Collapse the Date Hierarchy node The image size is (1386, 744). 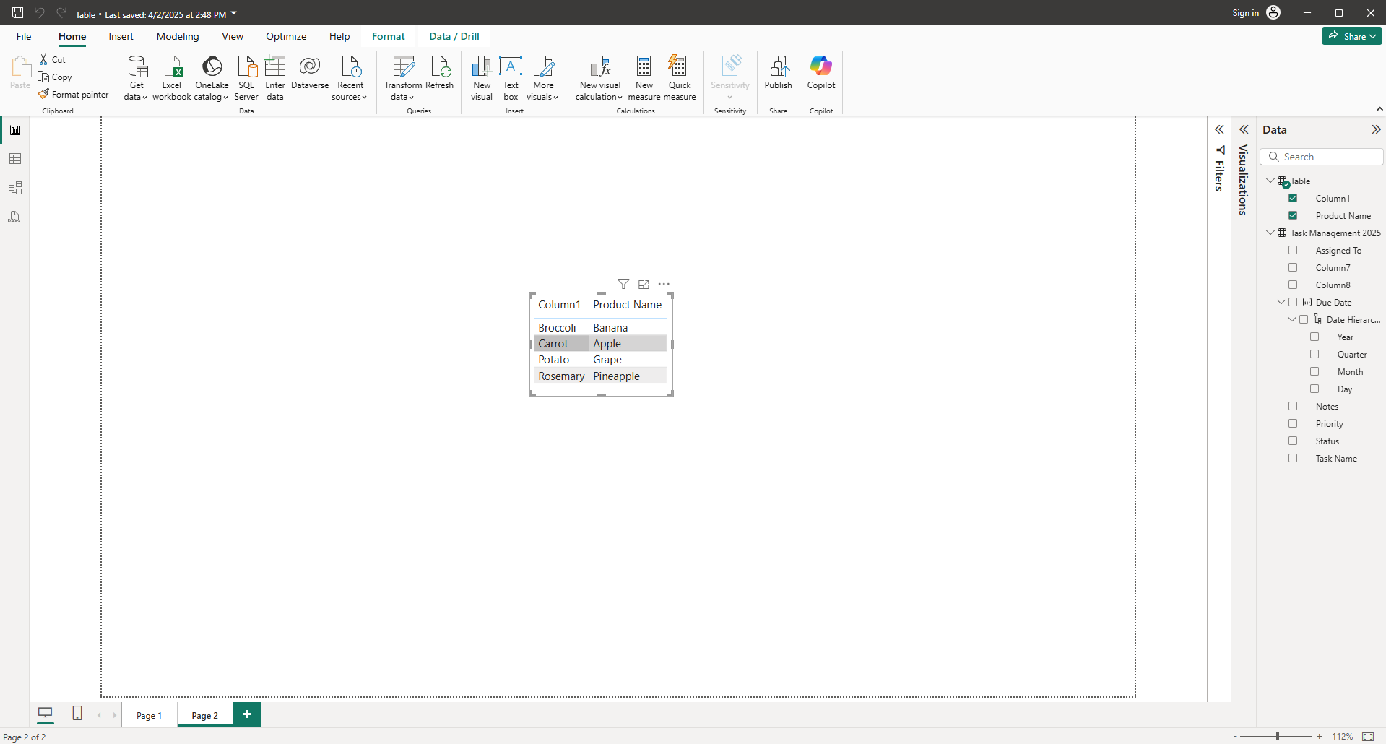1292,319
